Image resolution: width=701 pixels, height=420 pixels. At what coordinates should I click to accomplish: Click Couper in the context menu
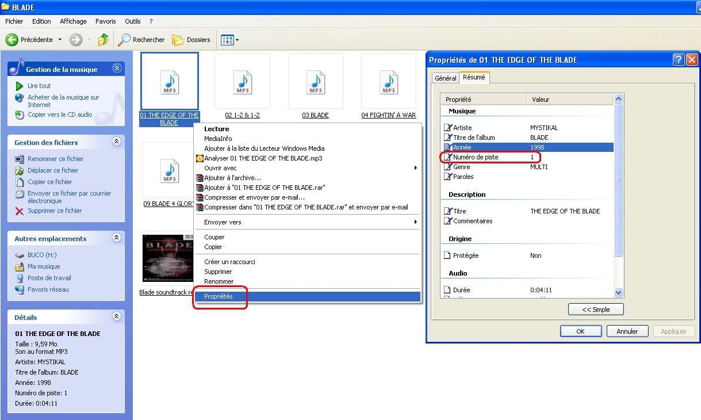(307, 237)
